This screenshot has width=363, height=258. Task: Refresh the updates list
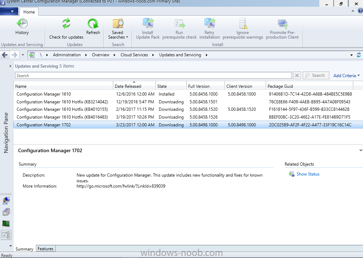click(x=93, y=26)
